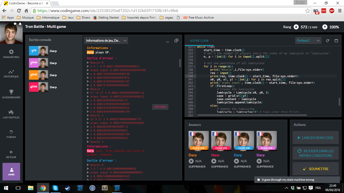Reset code with the refresh icon
344x193 pixels.
tap(328, 41)
